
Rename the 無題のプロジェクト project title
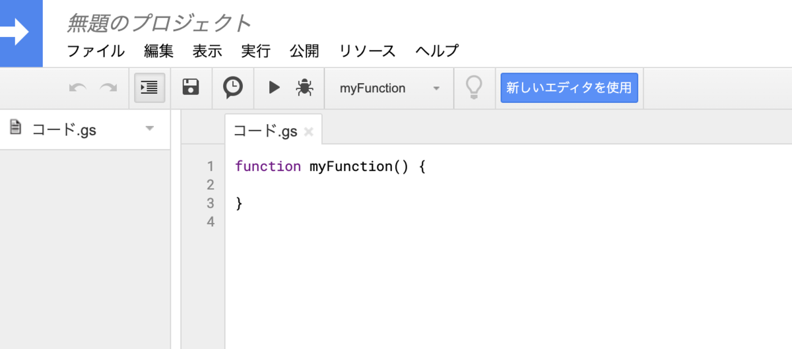pos(159,24)
